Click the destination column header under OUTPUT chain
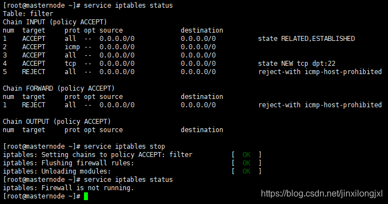Viewport: 388px width, 204px height. [202, 130]
